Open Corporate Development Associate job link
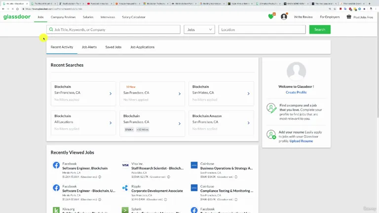 (x=157, y=191)
